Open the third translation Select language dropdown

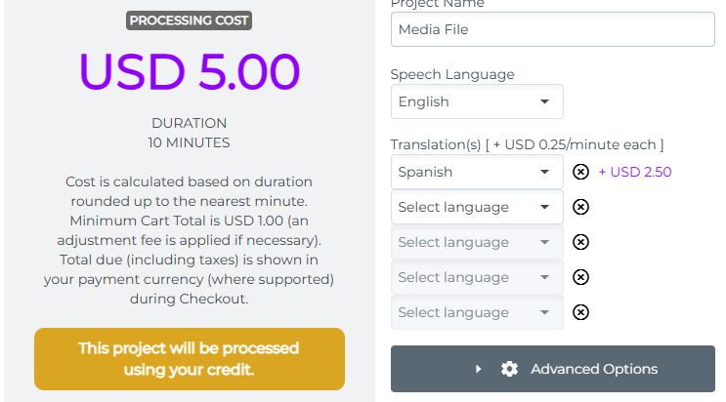coord(477,242)
